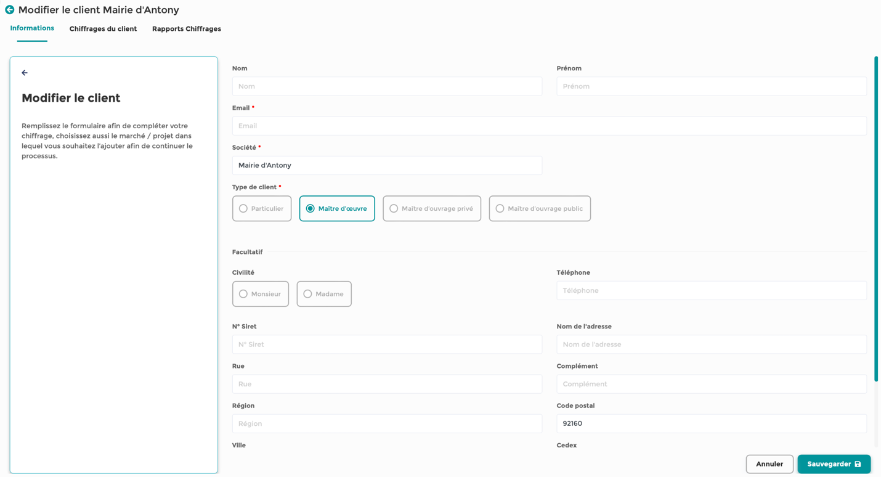Click into the Email field
This screenshot has width=881, height=477.
[x=550, y=126]
